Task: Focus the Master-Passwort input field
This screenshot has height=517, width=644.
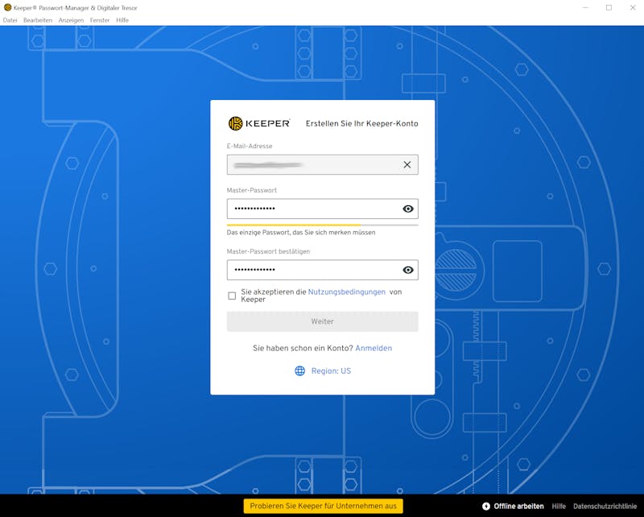Action: 323,209
